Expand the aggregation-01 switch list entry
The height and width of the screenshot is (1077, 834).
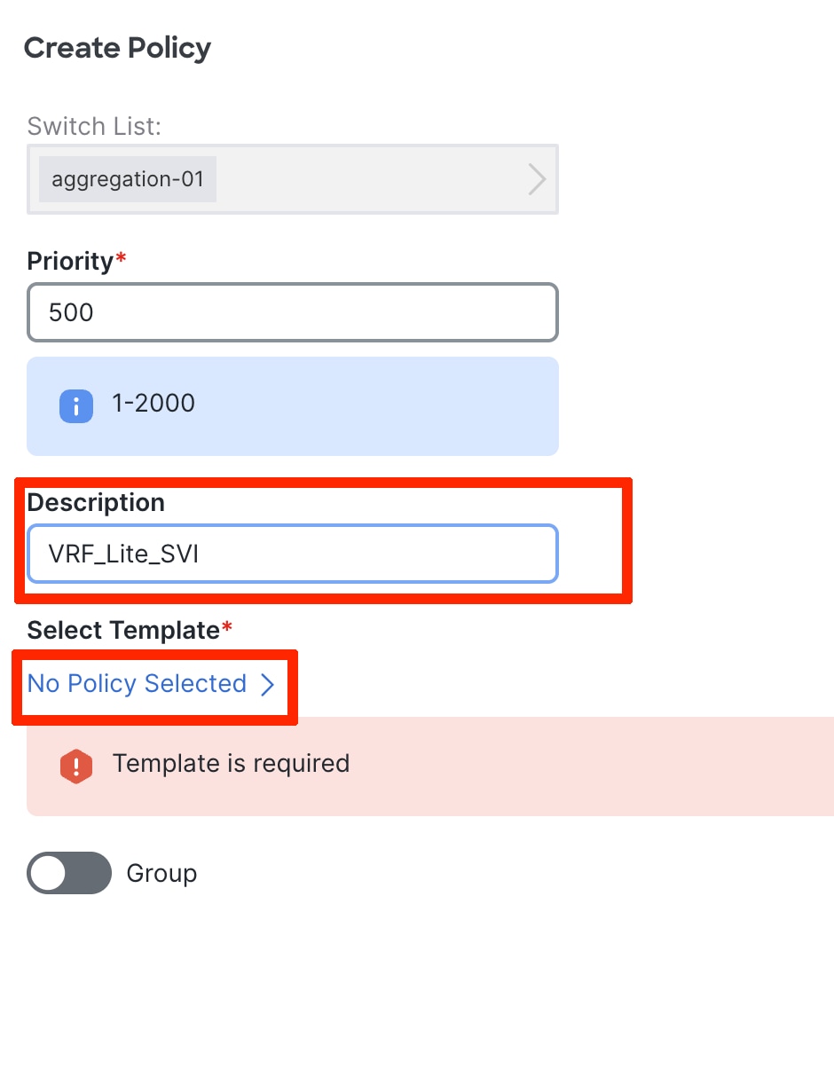536,179
